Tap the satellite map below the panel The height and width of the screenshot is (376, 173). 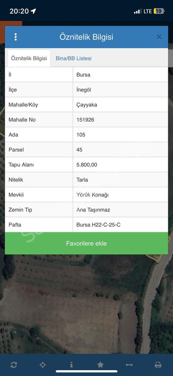(86, 304)
